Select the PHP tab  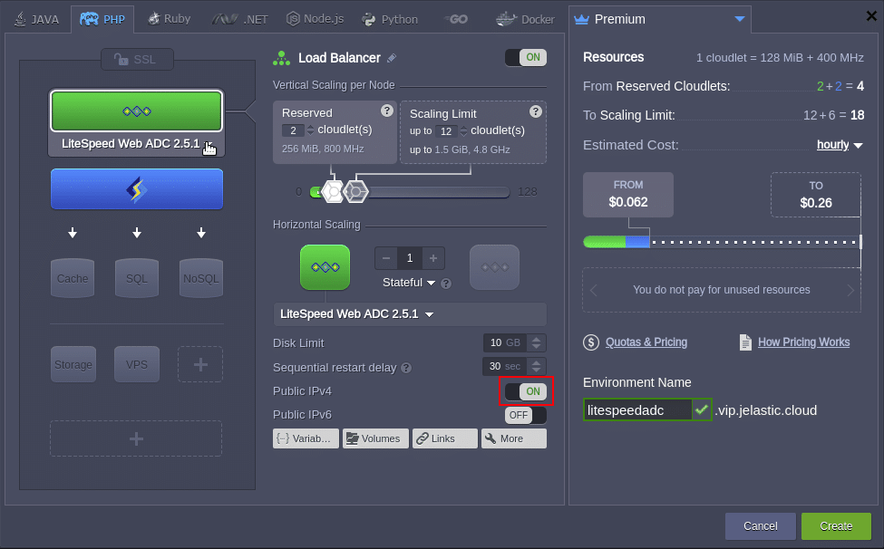pos(102,19)
